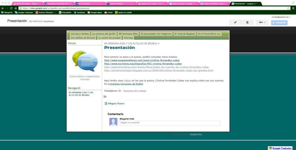This screenshot has height=150, width=296.
Task: Open the Lúnula y Violeta tab
Action: pos(80,34)
